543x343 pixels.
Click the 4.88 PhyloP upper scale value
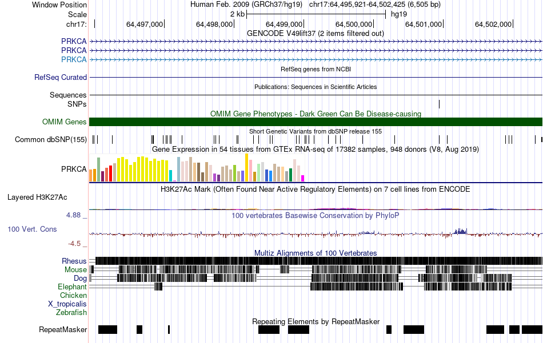73,215
